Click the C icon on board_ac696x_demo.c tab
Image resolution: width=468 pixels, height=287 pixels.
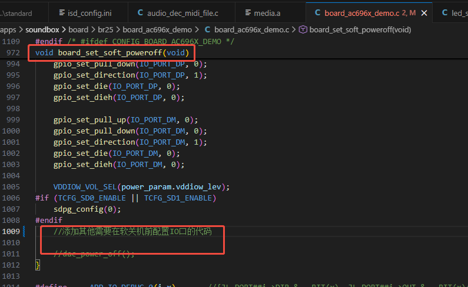[x=317, y=13]
